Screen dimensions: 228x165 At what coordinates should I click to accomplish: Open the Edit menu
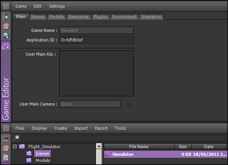point(38,6)
